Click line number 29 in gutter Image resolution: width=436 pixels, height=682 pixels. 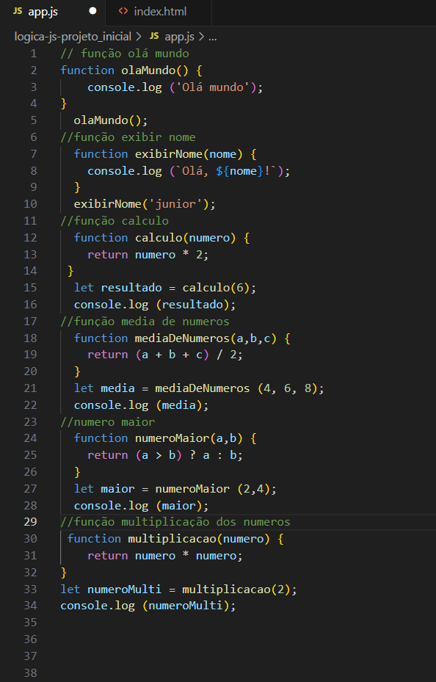pyautogui.click(x=30, y=521)
